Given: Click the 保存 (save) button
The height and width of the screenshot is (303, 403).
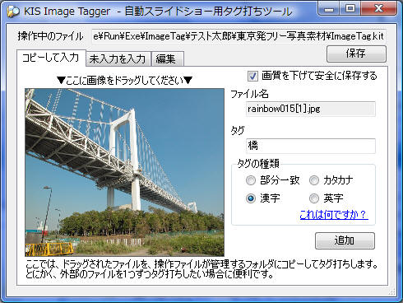Looking at the screenshot, I should 356,54.
